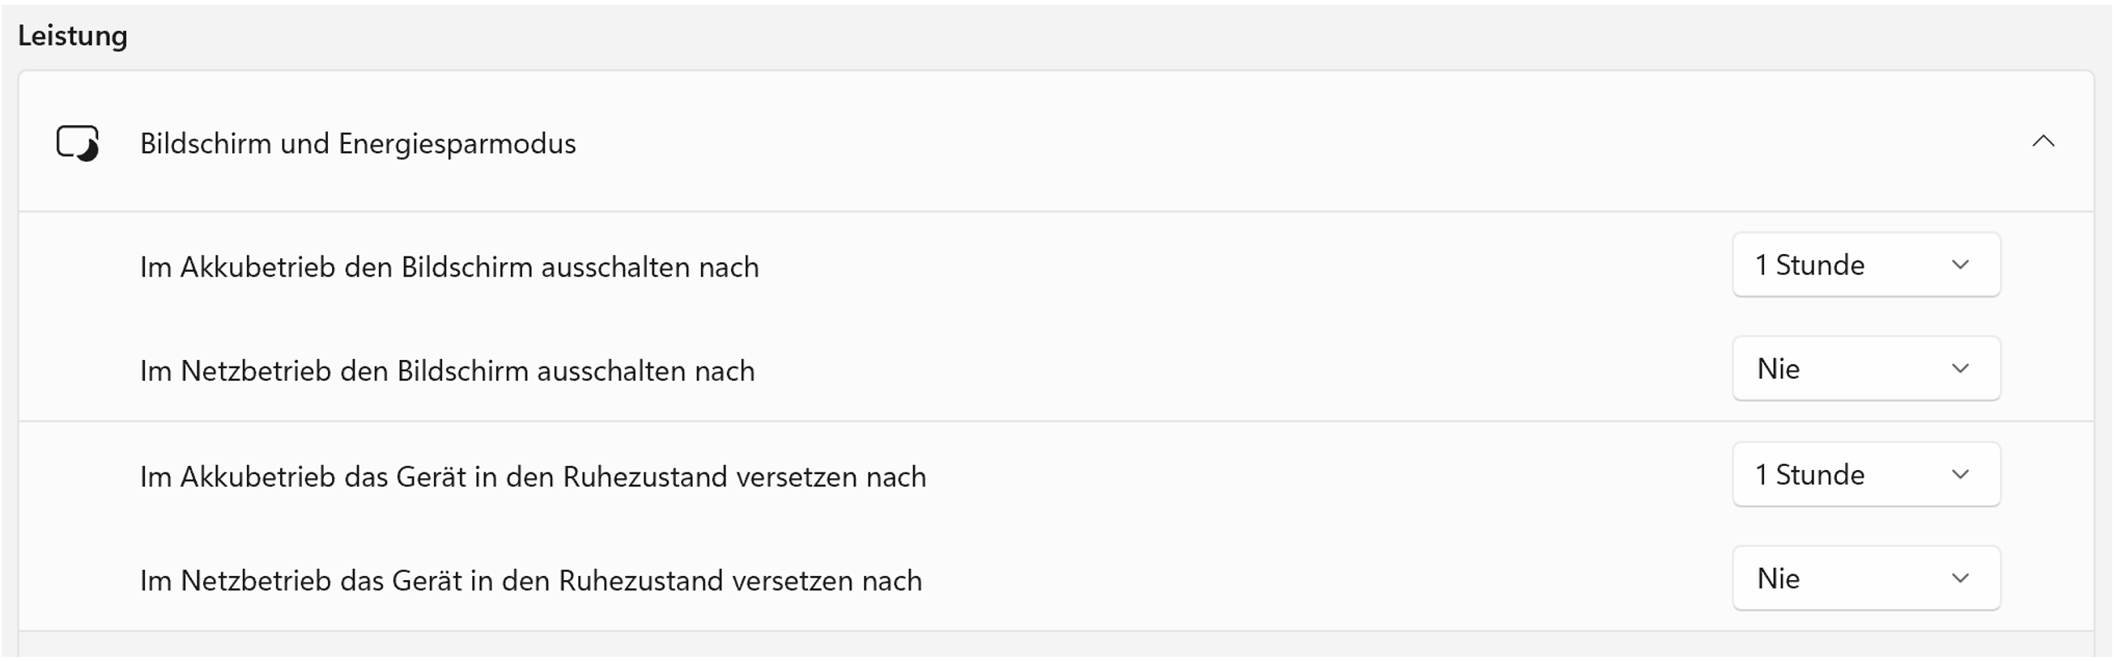Open the Netzbetrieb Ruhezustand timeout dropdown
Viewport: 2113px width, 661px height.
click(x=1865, y=579)
